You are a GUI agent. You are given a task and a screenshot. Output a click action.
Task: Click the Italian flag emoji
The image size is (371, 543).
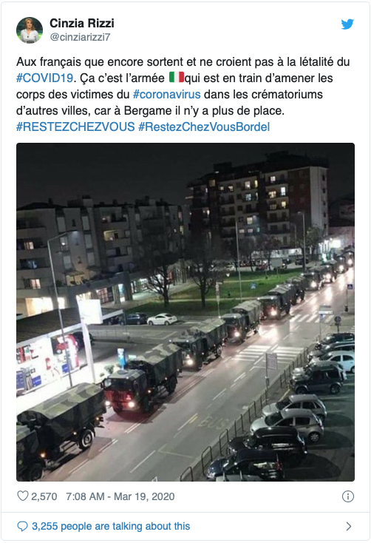tap(176, 77)
